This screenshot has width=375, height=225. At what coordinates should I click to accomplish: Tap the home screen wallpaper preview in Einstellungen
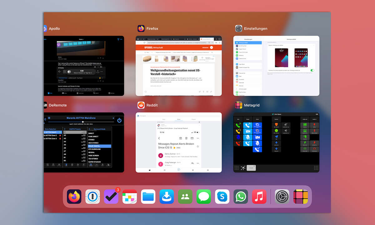point(302,57)
